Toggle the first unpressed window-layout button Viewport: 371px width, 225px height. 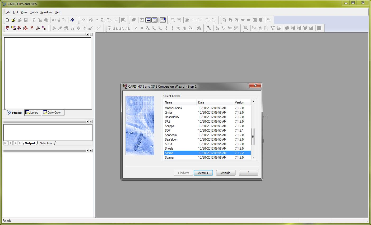pyautogui.click(x=142, y=20)
